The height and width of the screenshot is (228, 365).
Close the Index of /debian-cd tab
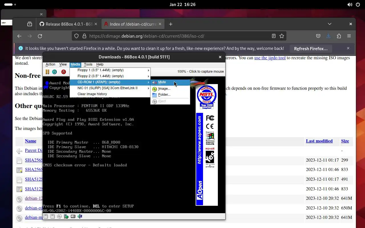[160, 24]
